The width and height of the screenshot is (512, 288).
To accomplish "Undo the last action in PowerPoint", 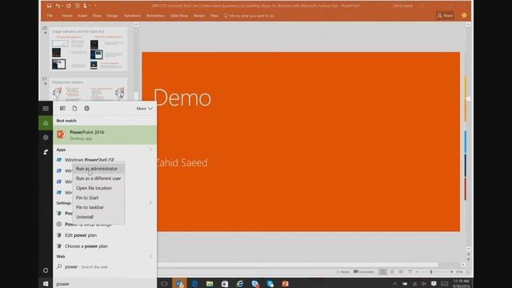I will 58,6.
